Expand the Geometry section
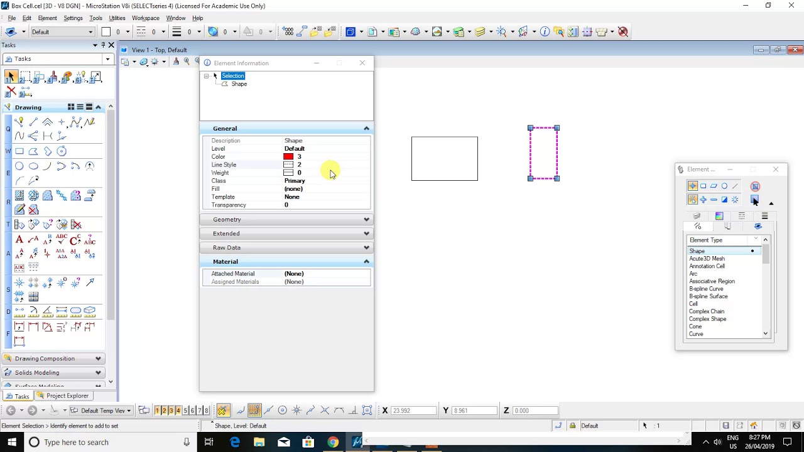The image size is (804, 452). pyautogui.click(x=366, y=220)
